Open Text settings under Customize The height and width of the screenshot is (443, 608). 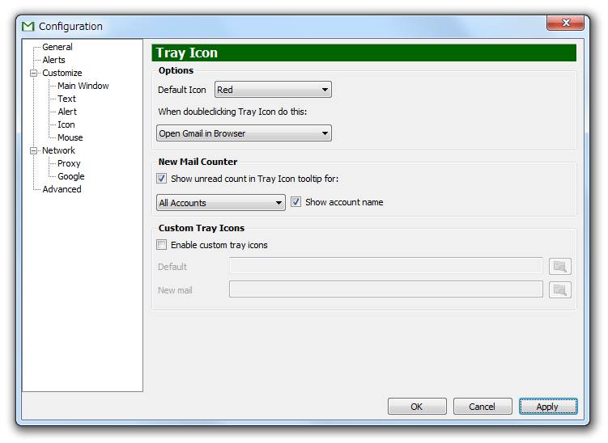pyautogui.click(x=66, y=99)
